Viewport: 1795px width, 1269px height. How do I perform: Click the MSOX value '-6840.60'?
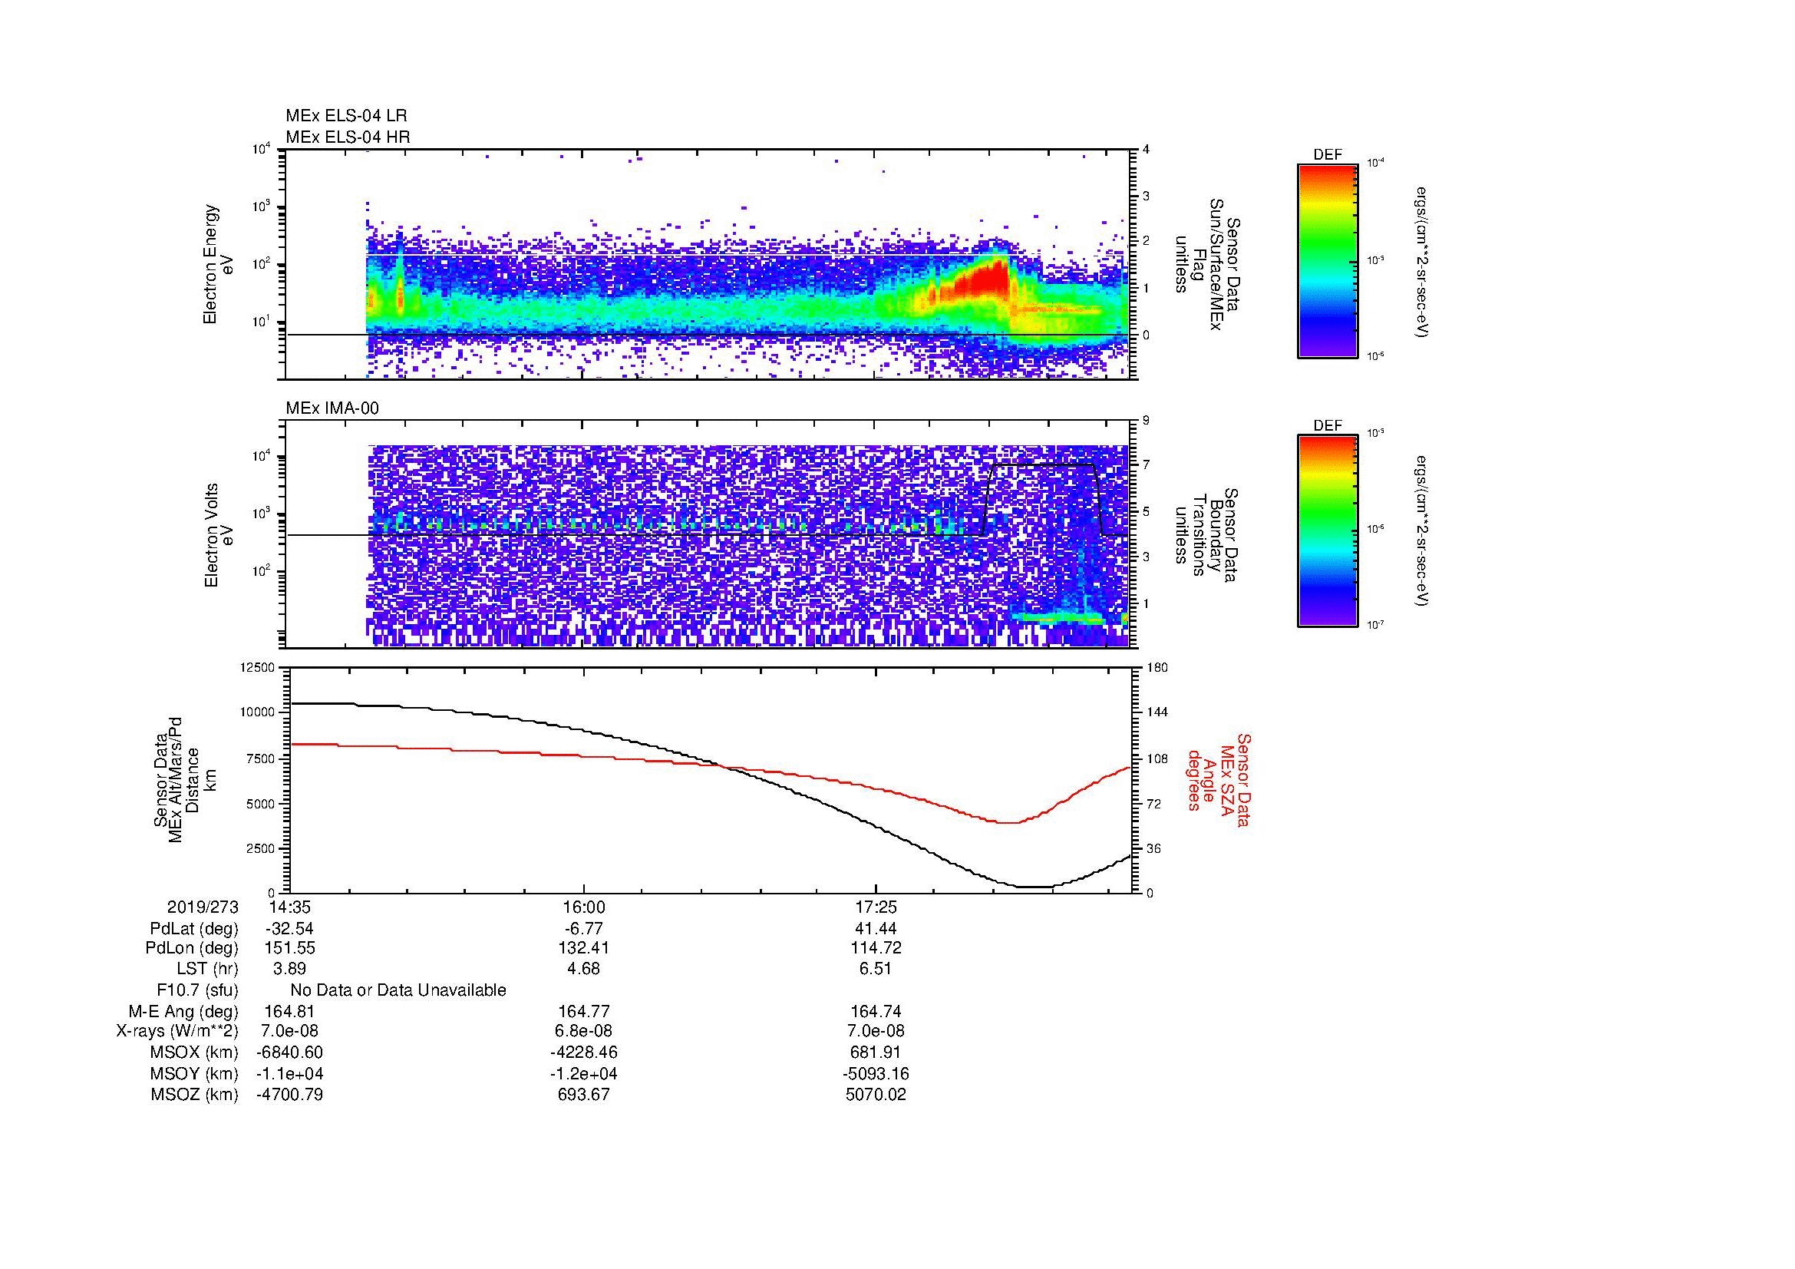pos(289,1053)
